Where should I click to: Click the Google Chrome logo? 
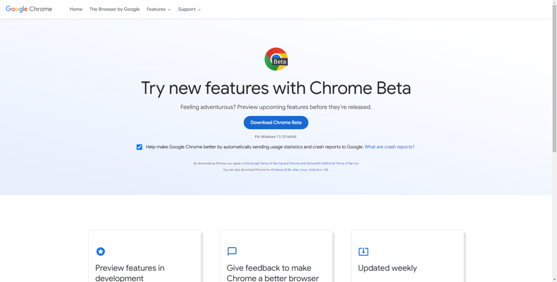[29, 9]
